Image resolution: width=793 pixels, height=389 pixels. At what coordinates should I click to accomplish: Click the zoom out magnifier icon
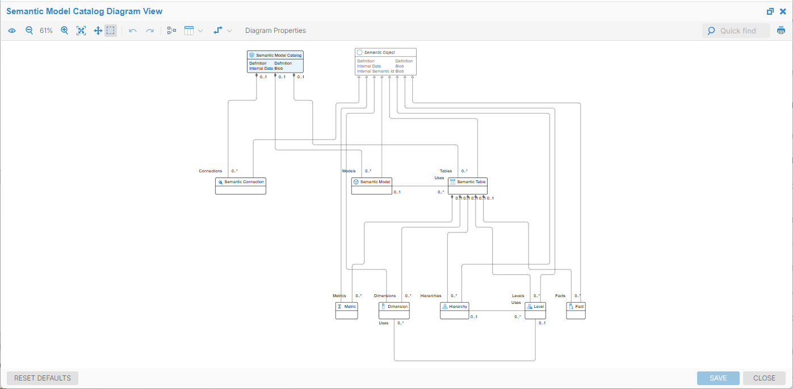click(29, 31)
